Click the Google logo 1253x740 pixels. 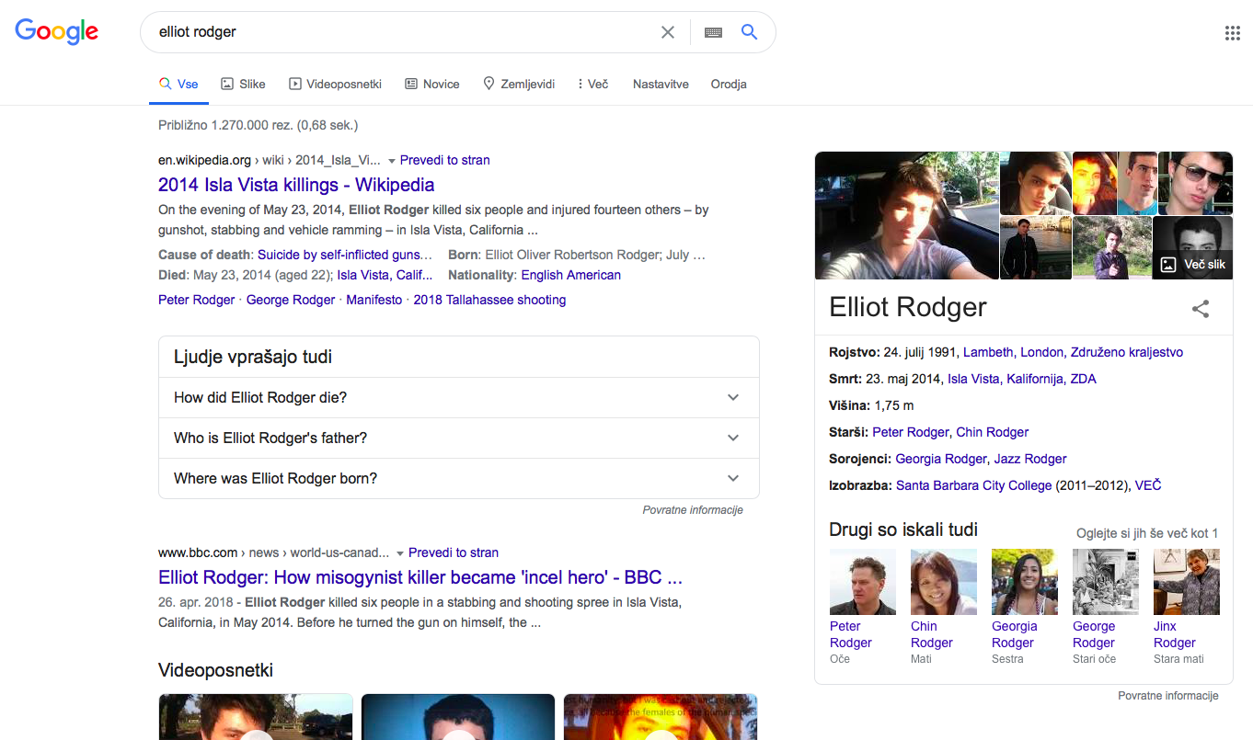[x=56, y=32]
